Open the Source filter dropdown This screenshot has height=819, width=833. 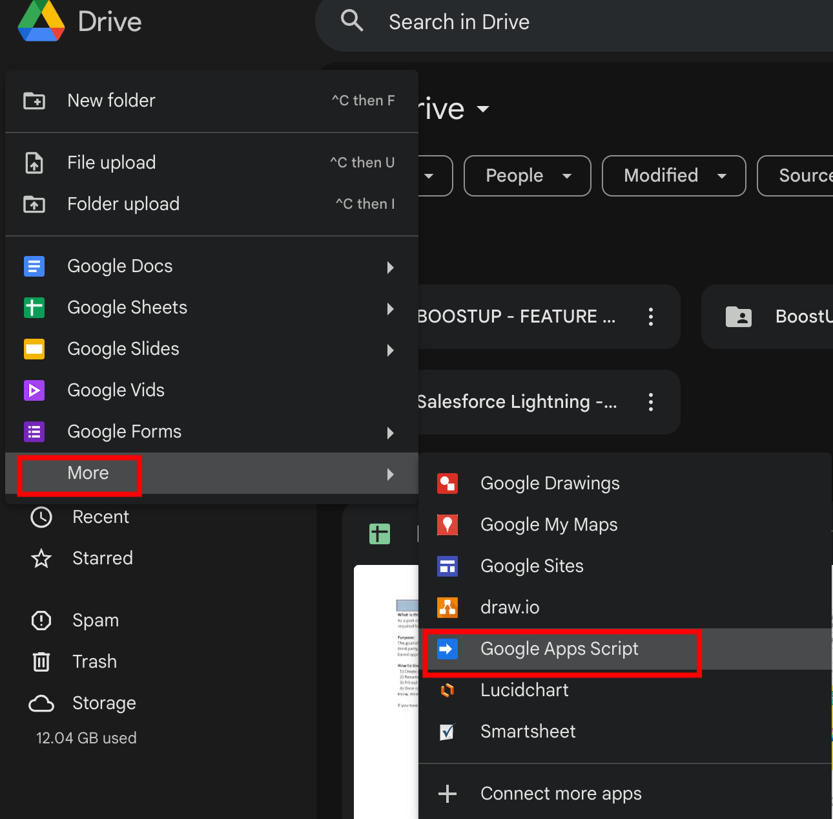(x=796, y=176)
